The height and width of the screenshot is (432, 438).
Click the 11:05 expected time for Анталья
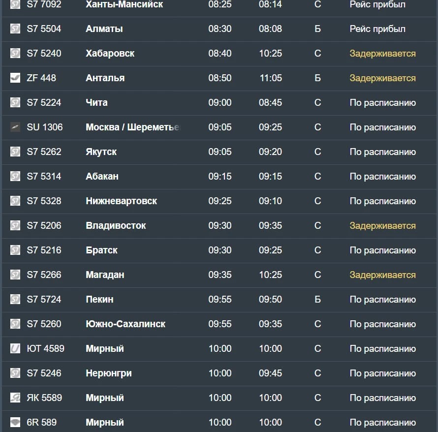click(x=271, y=78)
